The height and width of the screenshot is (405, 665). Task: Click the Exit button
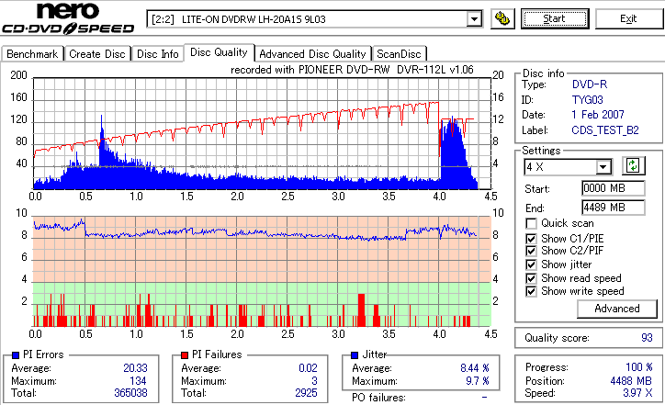point(628,18)
